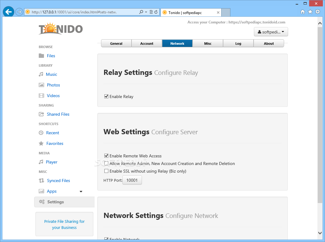Switch to the Account tab

[147, 44]
